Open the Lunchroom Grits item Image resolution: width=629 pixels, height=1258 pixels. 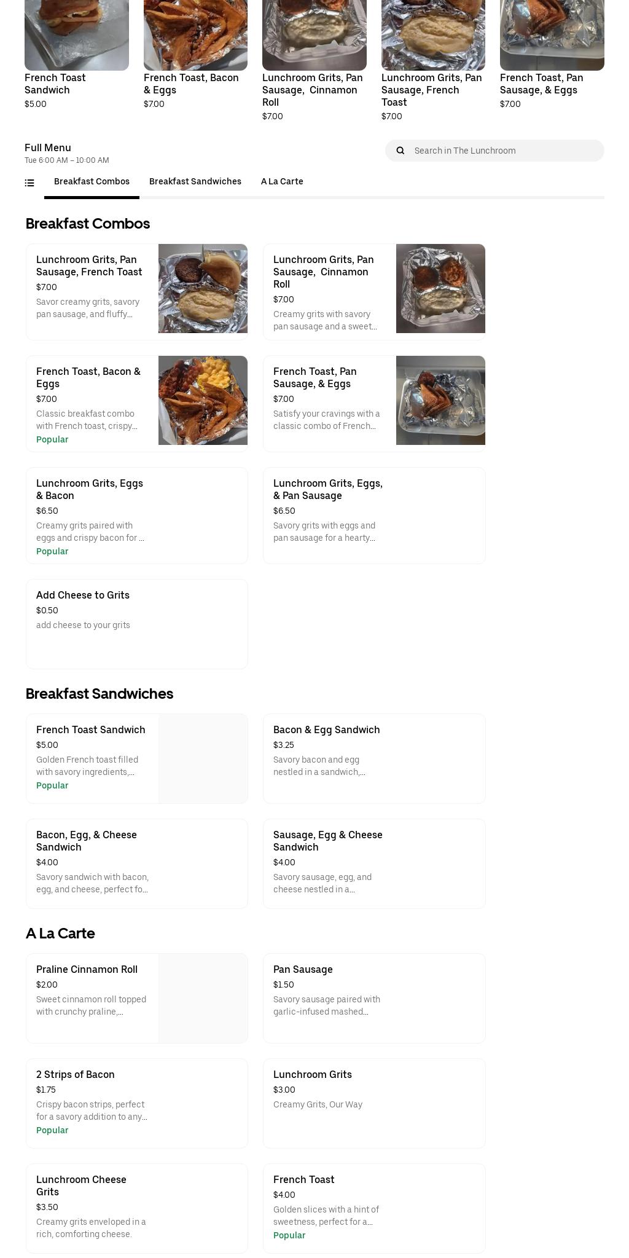click(x=374, y=1103)
